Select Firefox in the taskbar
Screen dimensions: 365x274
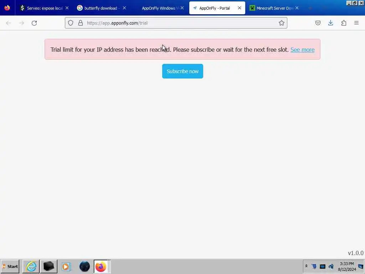pos(101,266)
